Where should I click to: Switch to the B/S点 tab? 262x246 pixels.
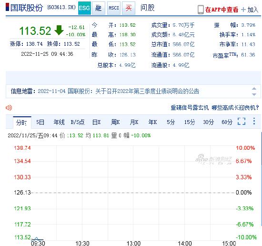point(78,122)
